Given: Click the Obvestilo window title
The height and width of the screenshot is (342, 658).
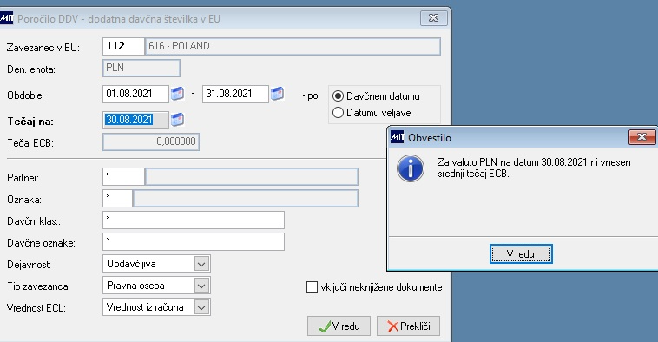Looking at the screenshot, I should pos(430,138).
